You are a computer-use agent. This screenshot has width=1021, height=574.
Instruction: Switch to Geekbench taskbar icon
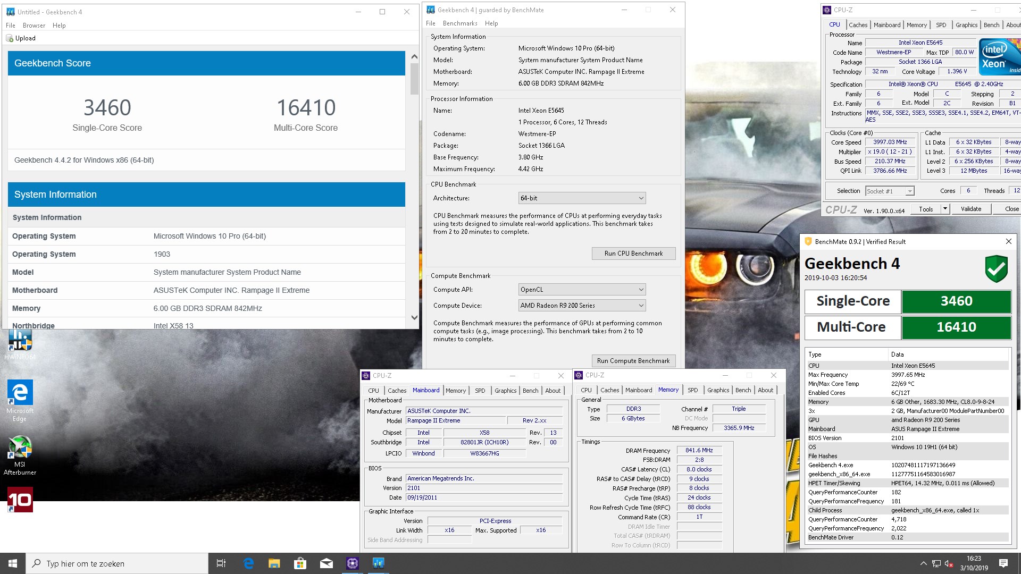coord(378,563)
